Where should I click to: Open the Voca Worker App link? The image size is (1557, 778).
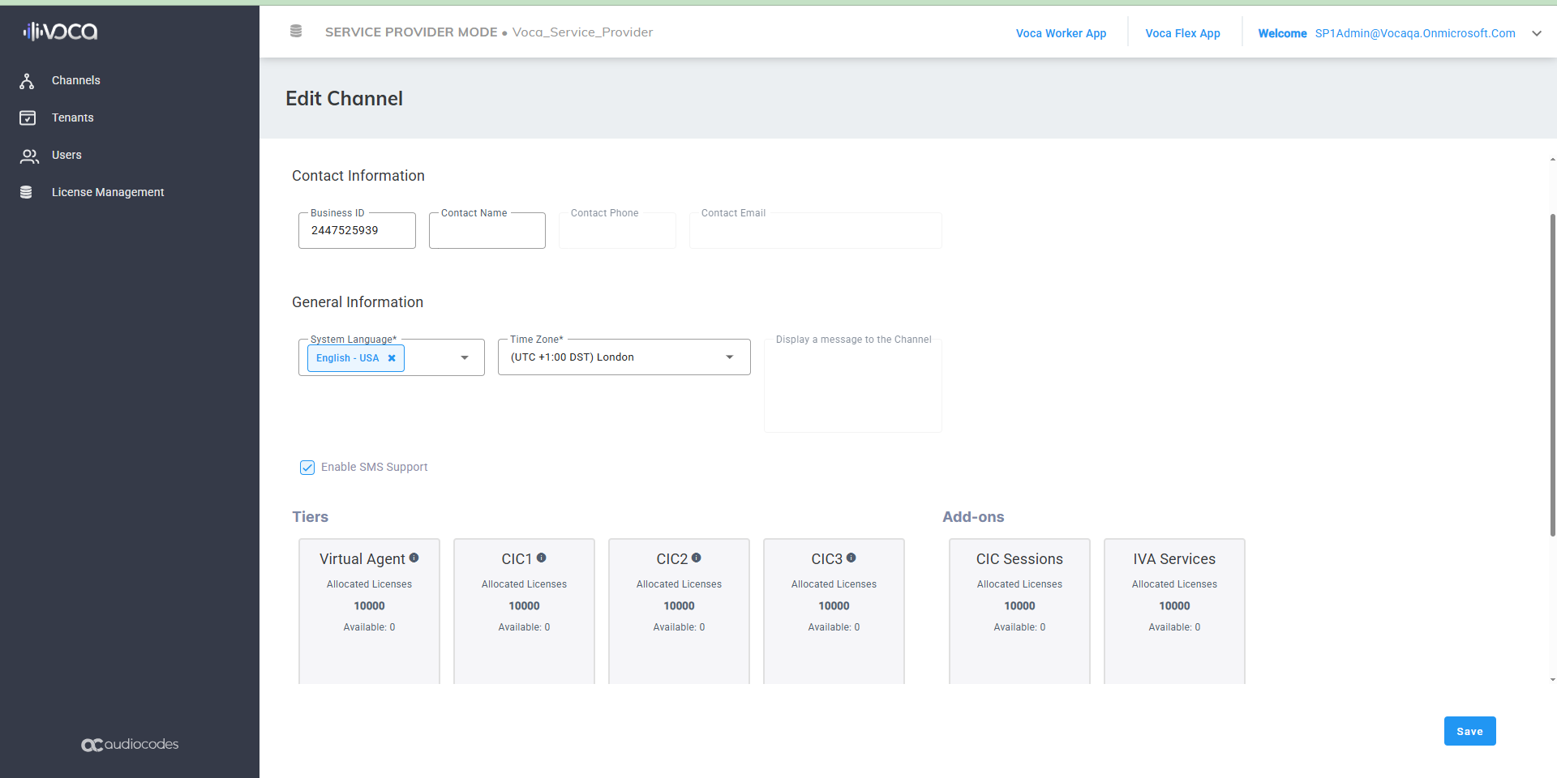[1061, 33]
